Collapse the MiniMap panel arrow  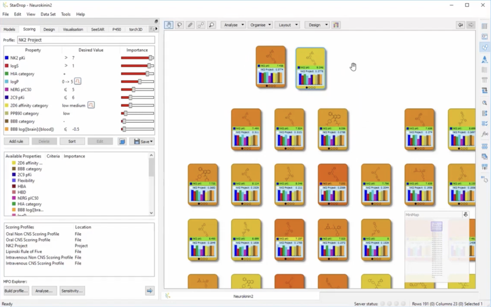(465, 215)
